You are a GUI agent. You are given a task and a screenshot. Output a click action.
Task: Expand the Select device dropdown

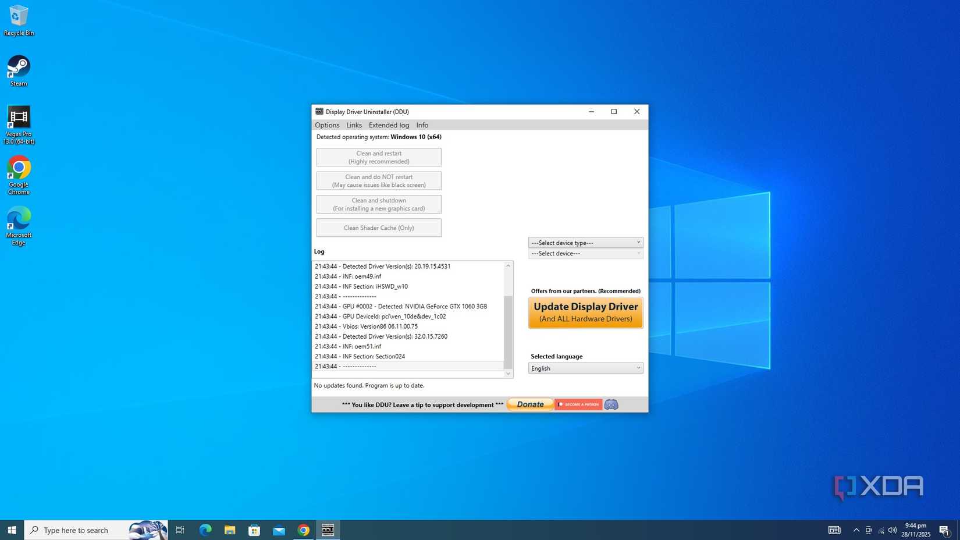click(x=585, y=254)
